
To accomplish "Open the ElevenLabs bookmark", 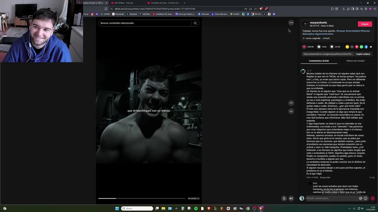I will point(118,14).
